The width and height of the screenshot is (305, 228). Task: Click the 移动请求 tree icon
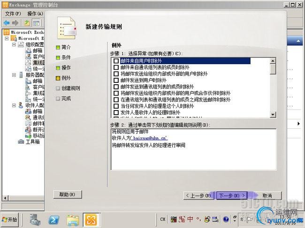point(28,135)
